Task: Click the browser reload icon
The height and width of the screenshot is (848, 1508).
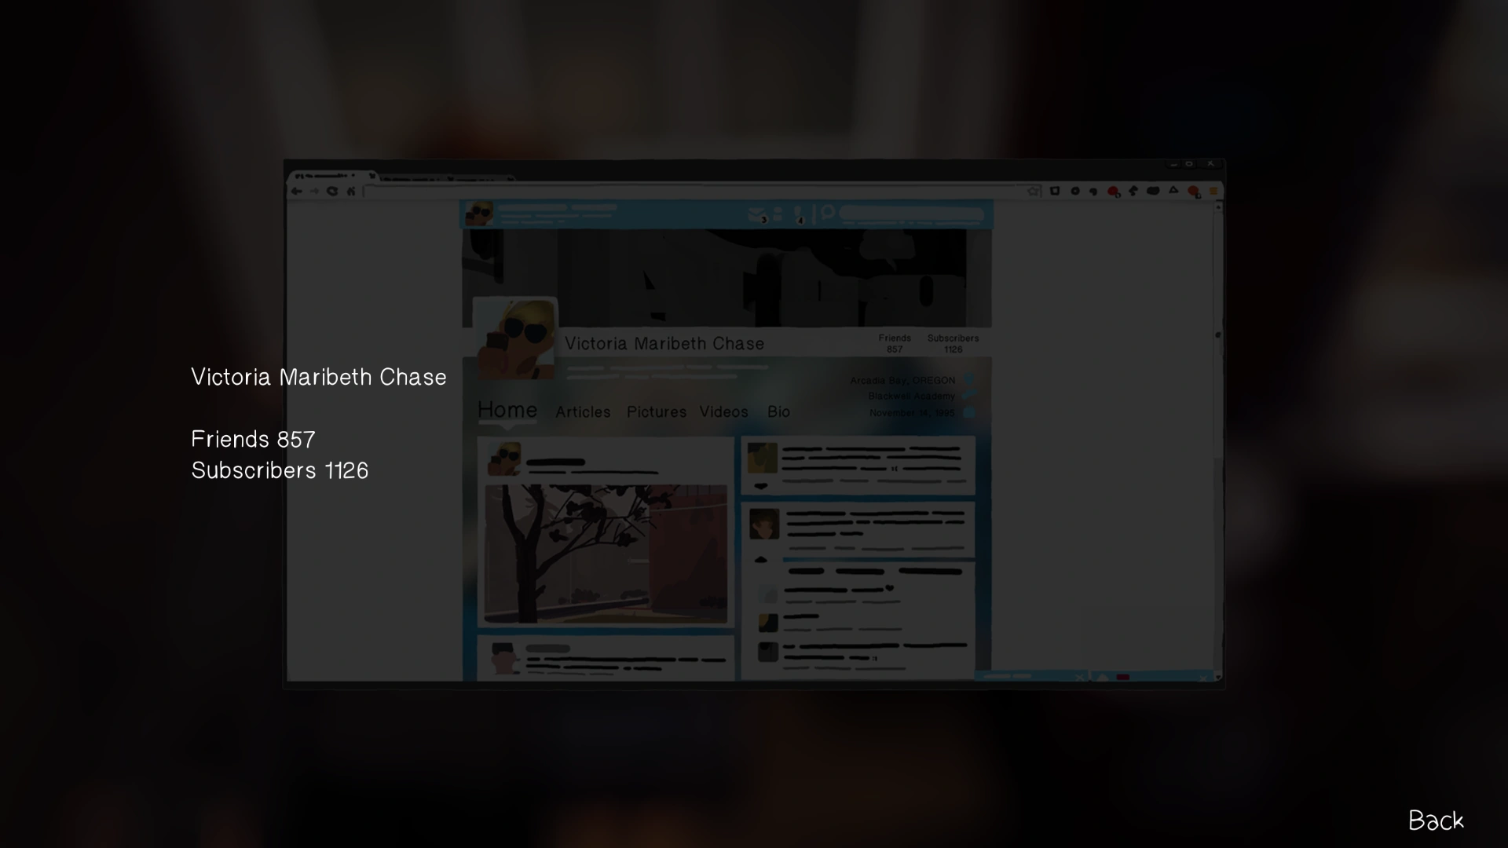Action: [332, 191]
